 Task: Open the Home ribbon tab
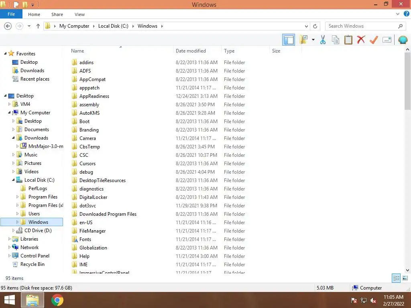34,14
